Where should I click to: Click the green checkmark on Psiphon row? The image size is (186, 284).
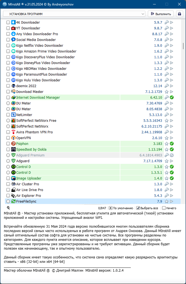pyautogui.click(x=172, y=144)
